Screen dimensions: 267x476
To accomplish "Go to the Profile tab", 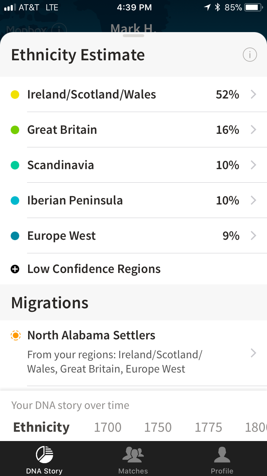I will tap(222, 459).
